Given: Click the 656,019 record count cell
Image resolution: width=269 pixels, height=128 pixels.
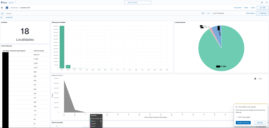Looking at the screenshot, I should pos(37,55).
